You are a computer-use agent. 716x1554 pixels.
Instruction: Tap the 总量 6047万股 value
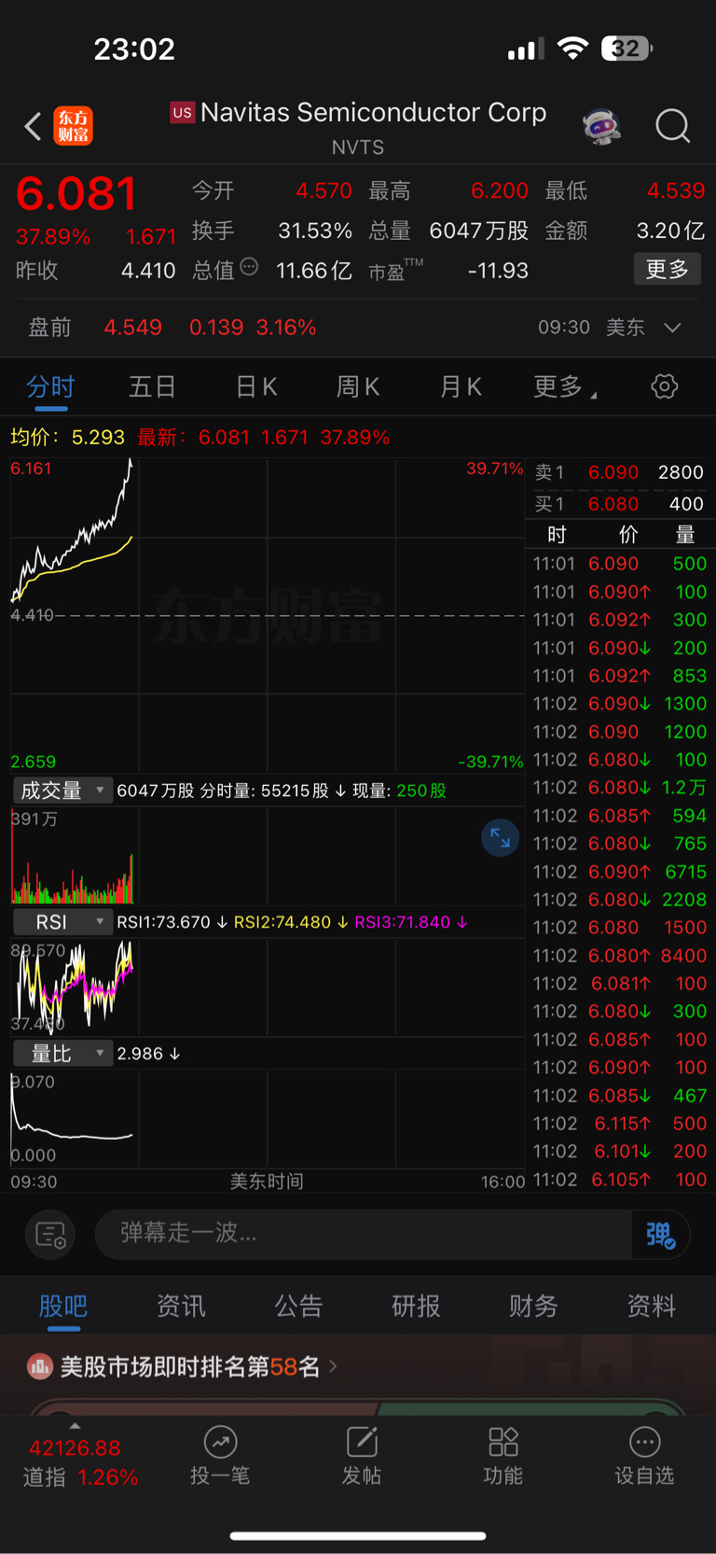point(479,231)
